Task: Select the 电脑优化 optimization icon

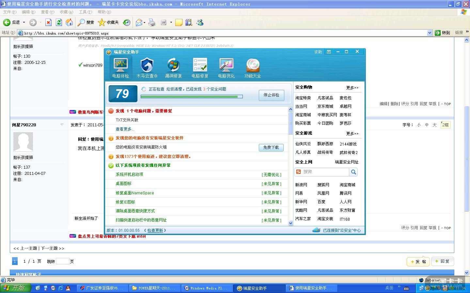Action: click(x=226, y=67)
